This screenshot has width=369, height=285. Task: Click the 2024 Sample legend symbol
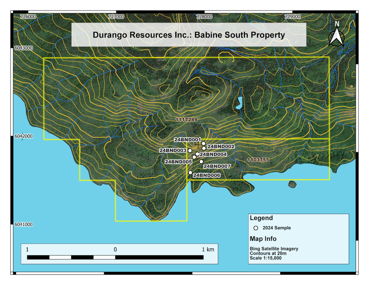point(256,228)
